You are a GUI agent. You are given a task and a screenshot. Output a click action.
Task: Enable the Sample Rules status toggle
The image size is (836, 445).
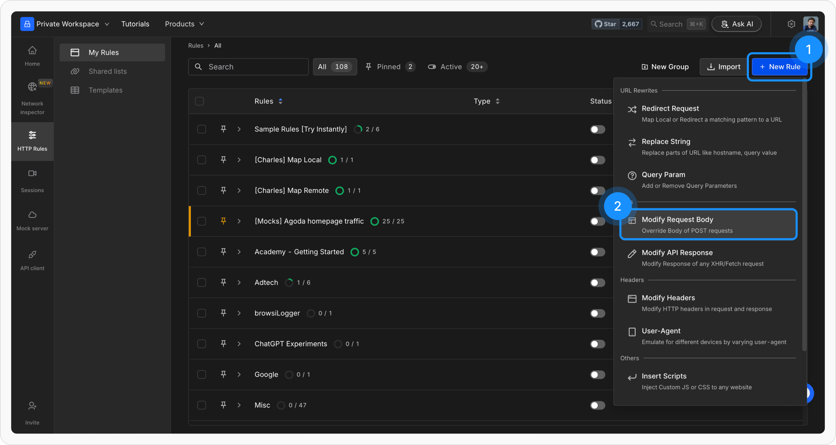[597, 130]
